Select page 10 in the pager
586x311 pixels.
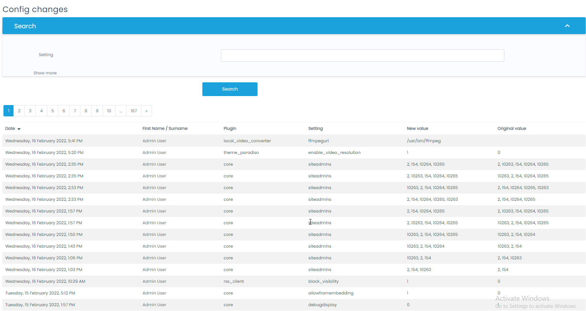(x=109, y=111)
